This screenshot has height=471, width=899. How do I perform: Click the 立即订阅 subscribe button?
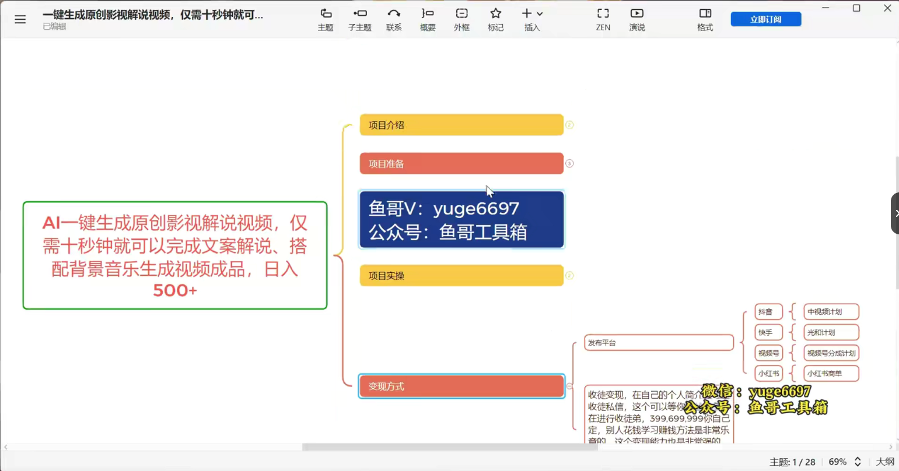point(766,19)
